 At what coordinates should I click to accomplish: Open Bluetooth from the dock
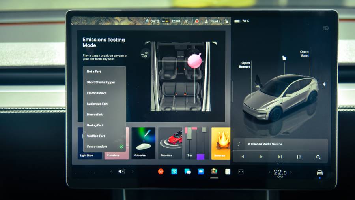point(174,172)
